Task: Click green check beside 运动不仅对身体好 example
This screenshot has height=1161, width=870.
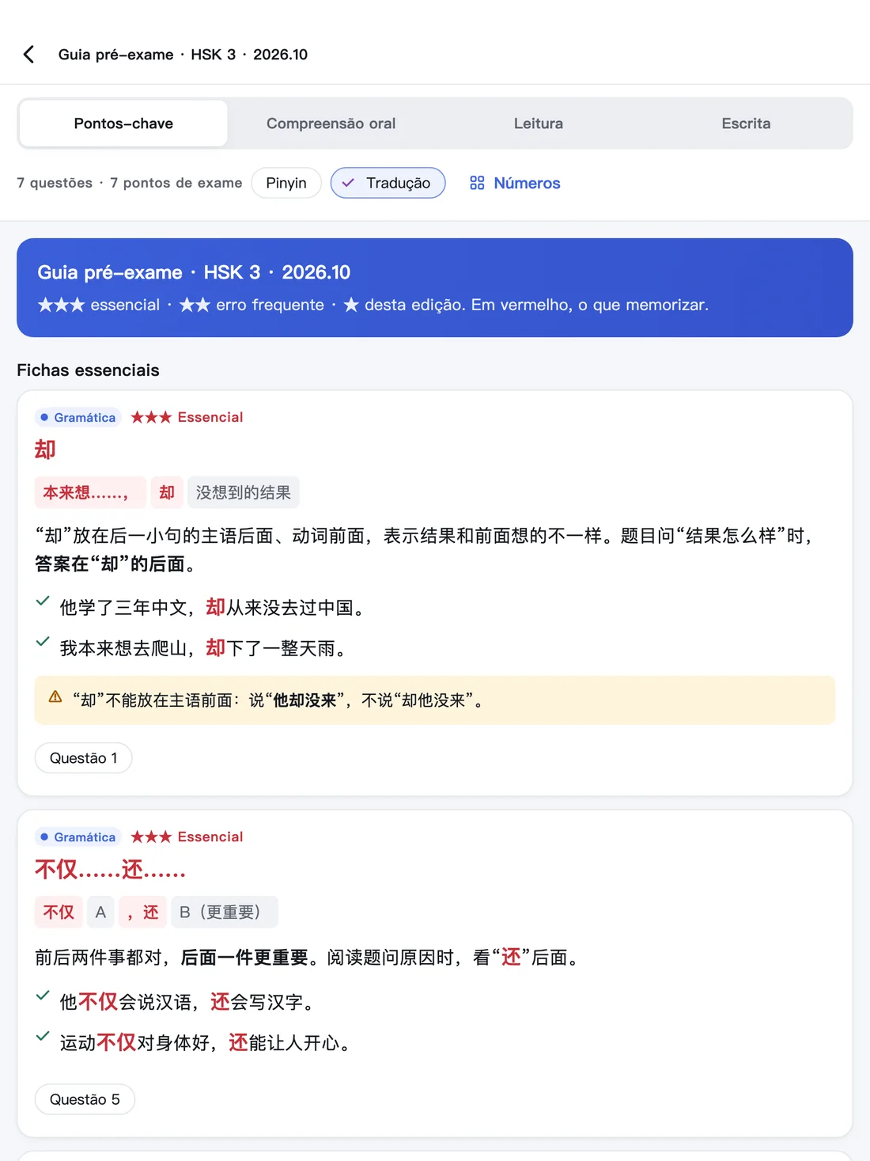Action: point(43,1036)
